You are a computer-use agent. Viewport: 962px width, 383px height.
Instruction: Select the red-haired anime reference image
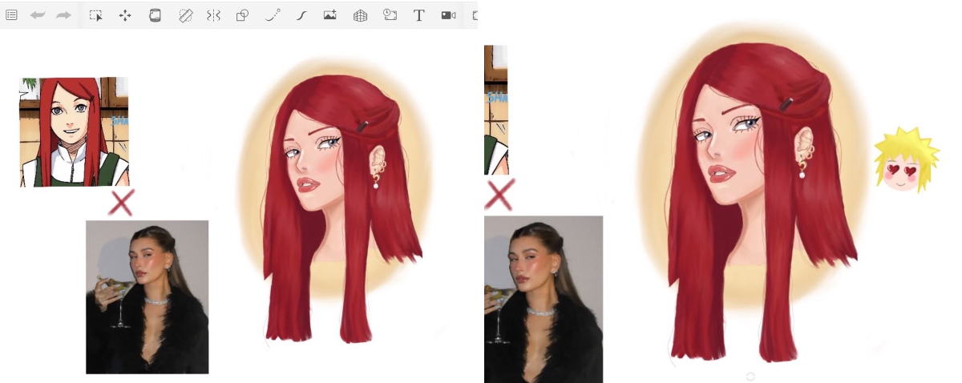(x=74, y=132)
